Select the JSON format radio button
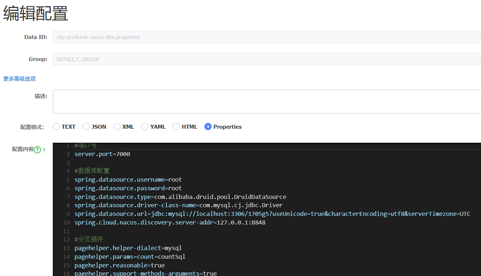Image resolution: width=481 pixels, height=276 pixels. (x=86, y=127)
